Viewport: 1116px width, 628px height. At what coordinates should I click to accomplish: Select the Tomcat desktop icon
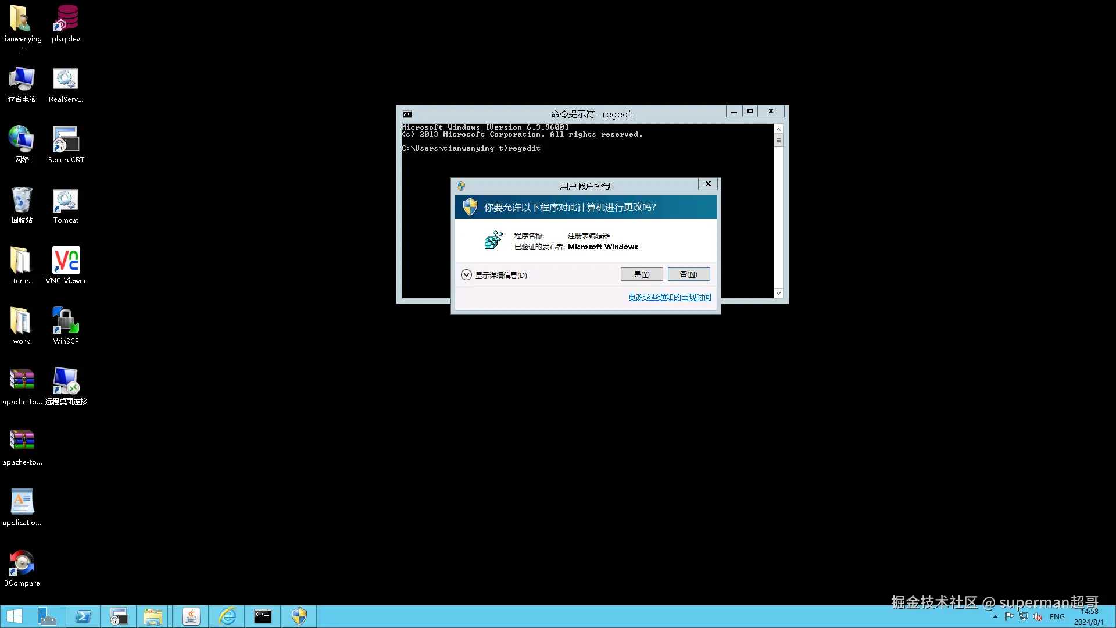66,205
